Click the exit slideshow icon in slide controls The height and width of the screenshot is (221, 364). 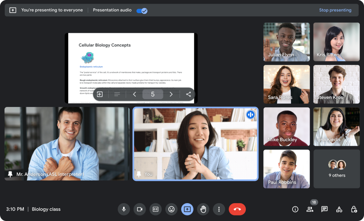(100, 94)
